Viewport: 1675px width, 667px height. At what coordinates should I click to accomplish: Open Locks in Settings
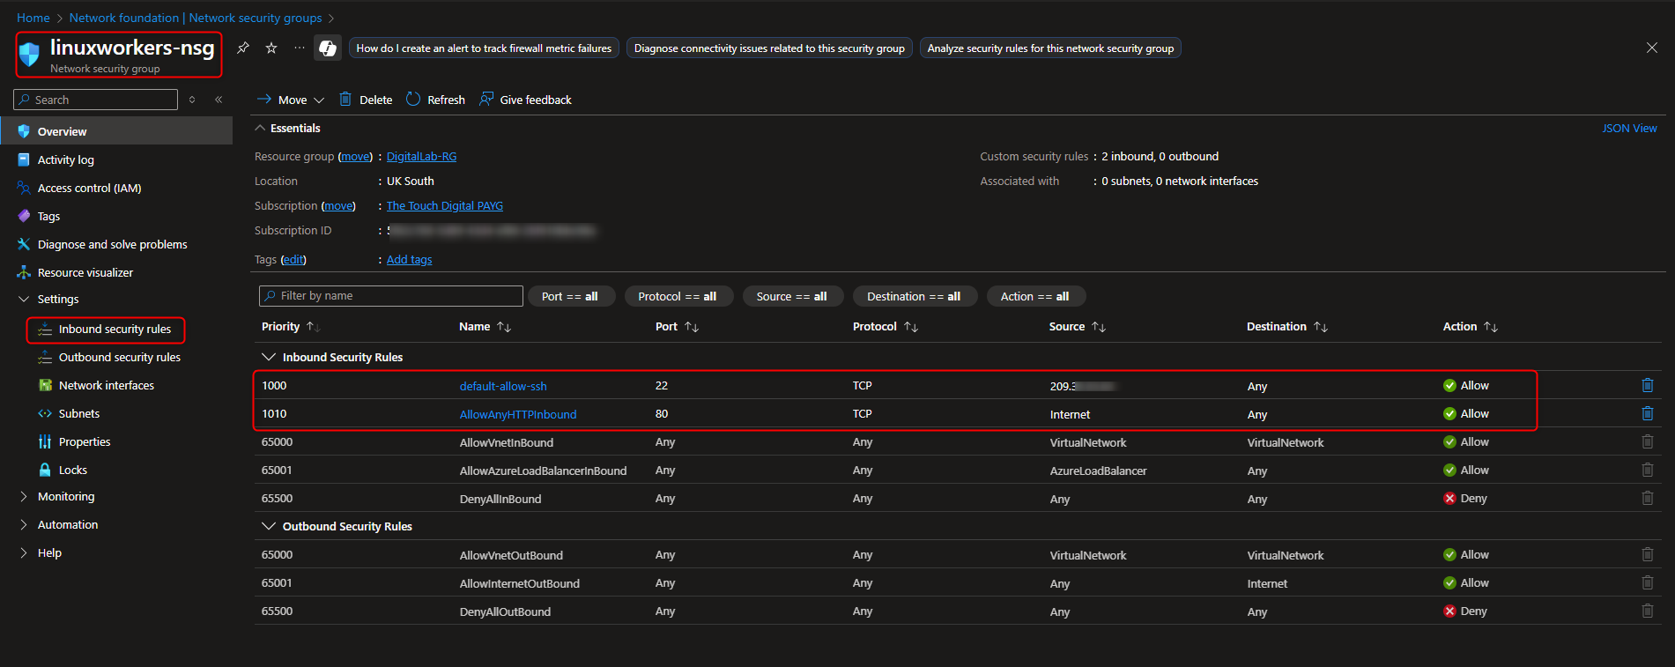click(72, 470)
